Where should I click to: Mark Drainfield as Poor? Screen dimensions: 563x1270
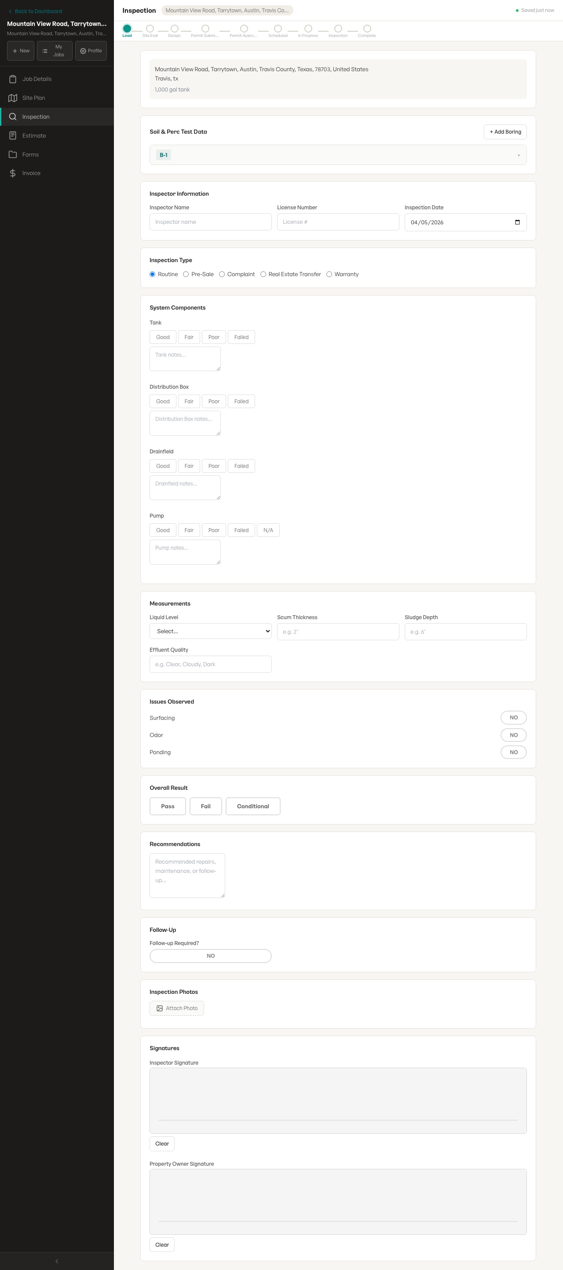pos(214,466)
